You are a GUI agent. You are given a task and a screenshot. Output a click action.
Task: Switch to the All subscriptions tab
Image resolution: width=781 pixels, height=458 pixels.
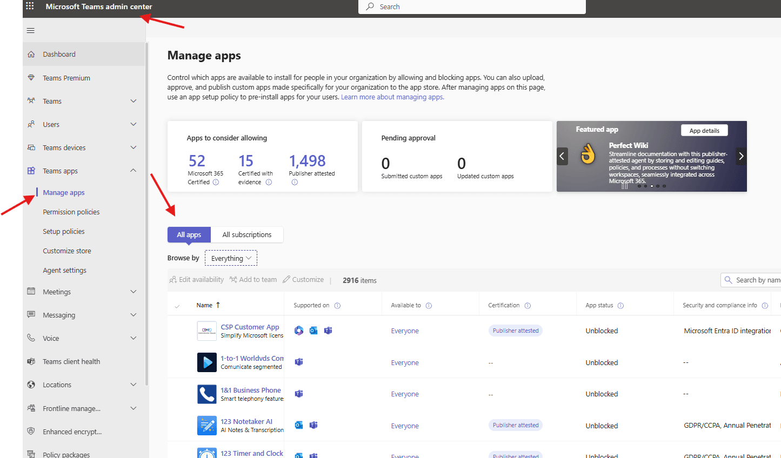pos(246,234)
